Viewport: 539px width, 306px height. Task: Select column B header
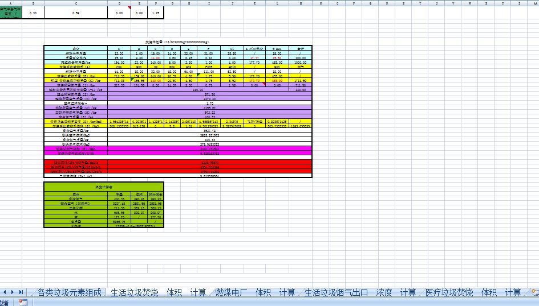[x=33, y=3]
